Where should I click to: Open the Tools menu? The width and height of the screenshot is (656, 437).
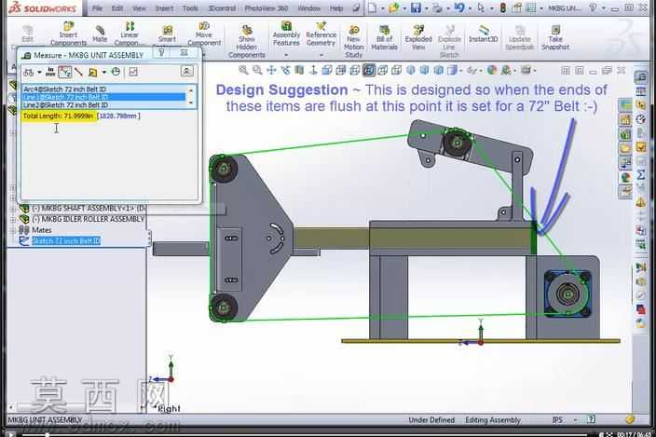point(190,8)
